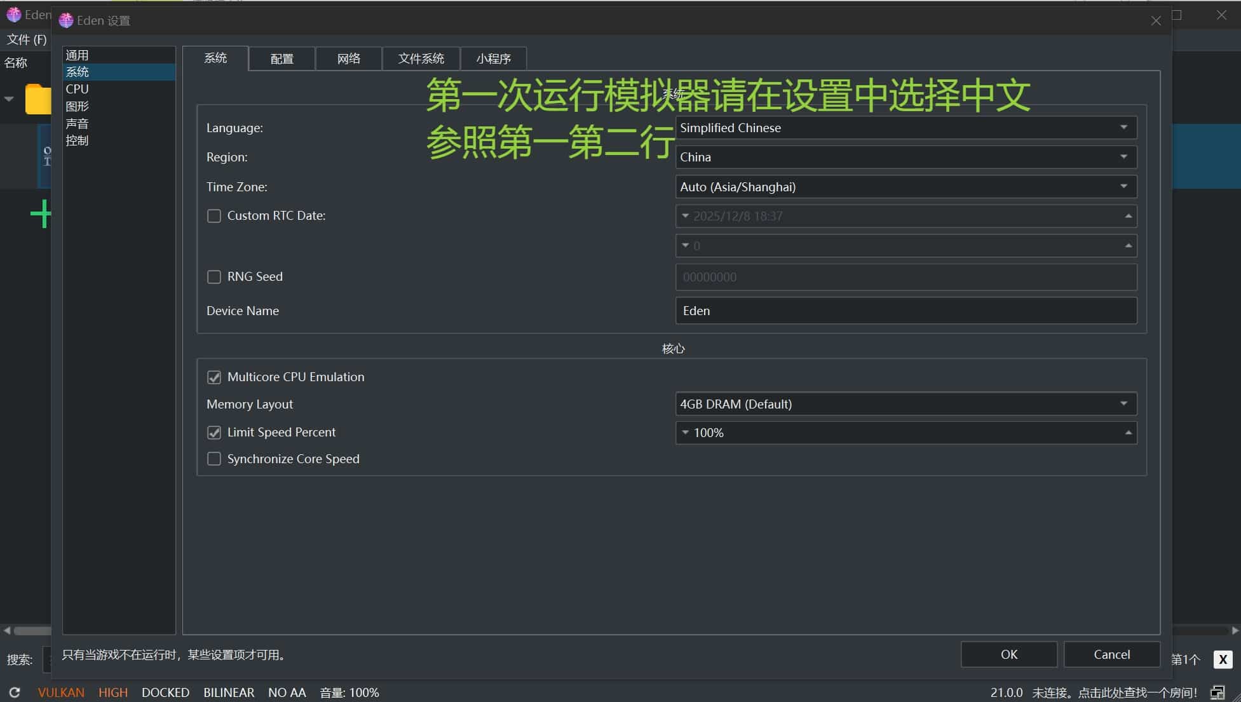Click the X clear-search icon
Image resolution: width=1241 pixels, height=702 pixels.
point(1223,659)
